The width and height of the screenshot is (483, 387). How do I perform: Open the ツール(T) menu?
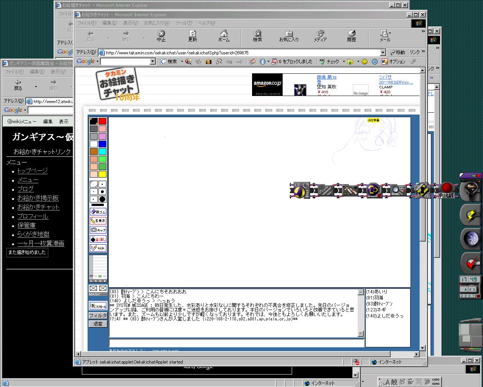[184, 23]
